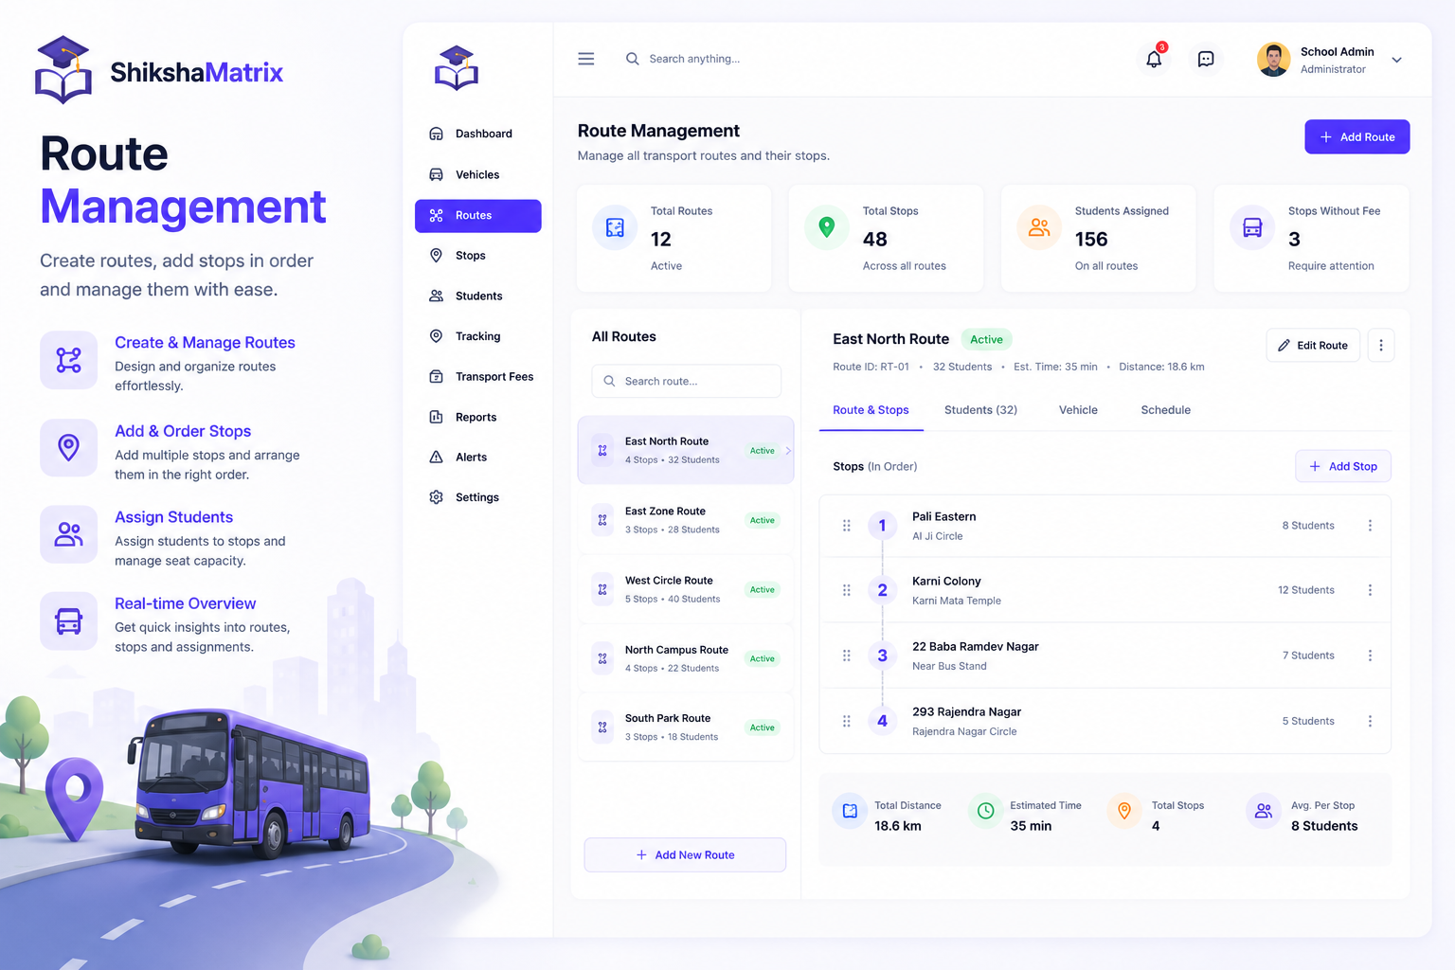The width and height of the screenshot is (1455, 970).
Task: Grab drag handle of 22 Baba Ramdev Nagar
Action: point(847,656)
